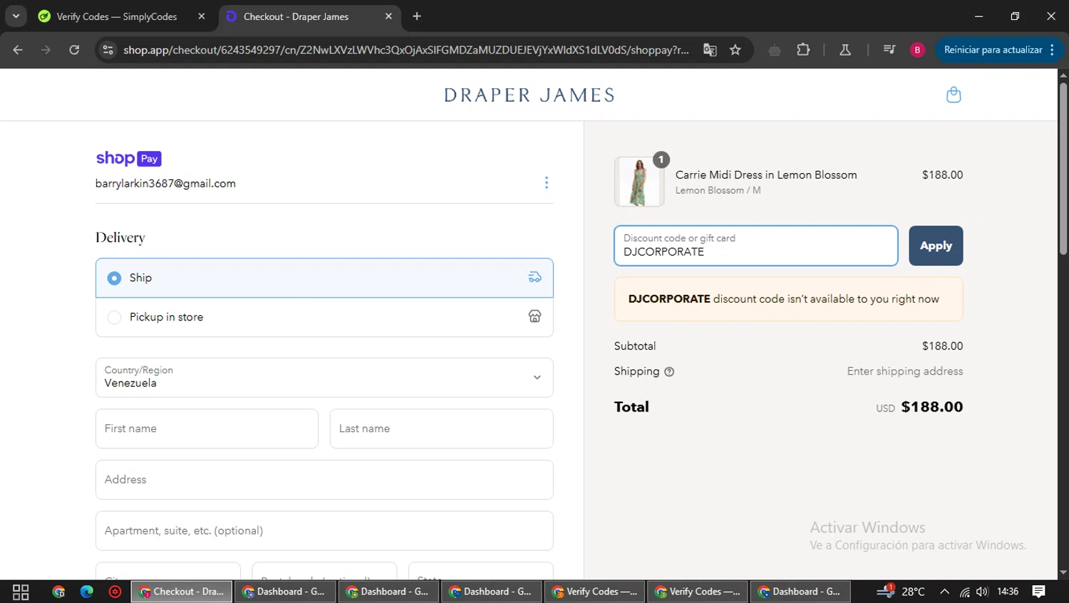Select Pickup in store option
The height and width of the screenshot is (603, 1069).
pyautogui.click(x=324, y=317)
